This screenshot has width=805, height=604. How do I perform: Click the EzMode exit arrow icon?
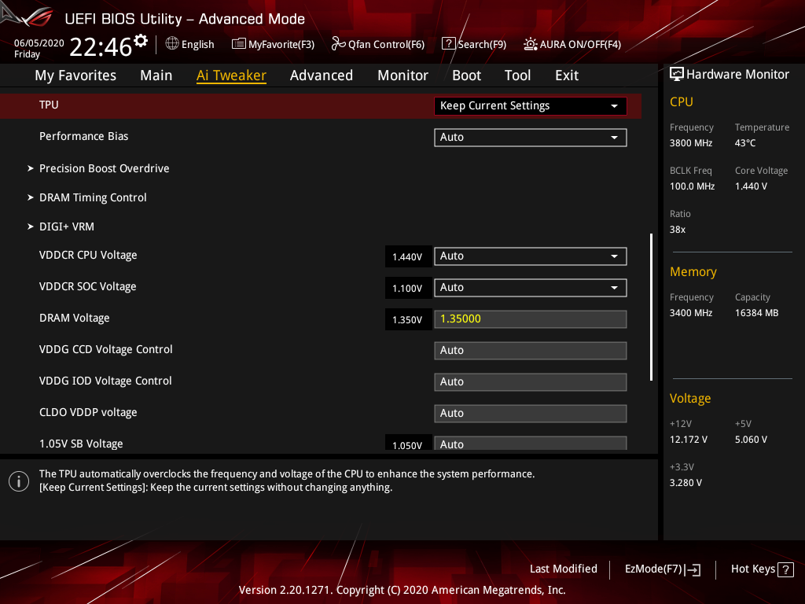coord(693,569)
